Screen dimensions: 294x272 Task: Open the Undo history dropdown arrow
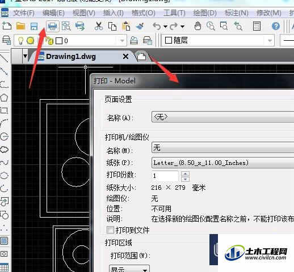point(165,27)
